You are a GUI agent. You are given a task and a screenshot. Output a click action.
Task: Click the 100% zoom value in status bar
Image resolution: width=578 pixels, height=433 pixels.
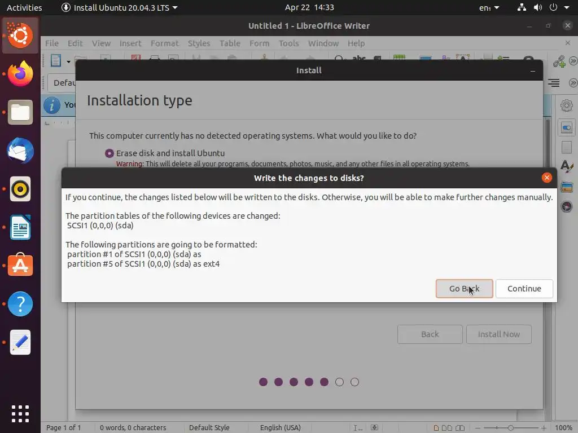point(563,428)
